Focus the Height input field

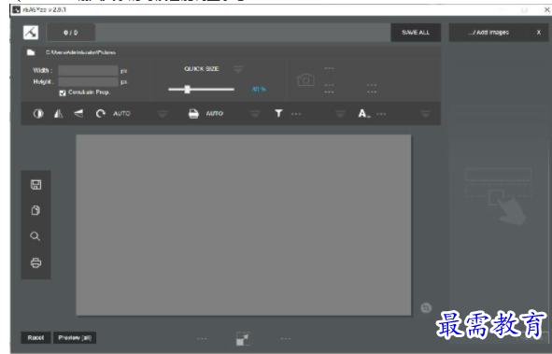tap(88, 81)
